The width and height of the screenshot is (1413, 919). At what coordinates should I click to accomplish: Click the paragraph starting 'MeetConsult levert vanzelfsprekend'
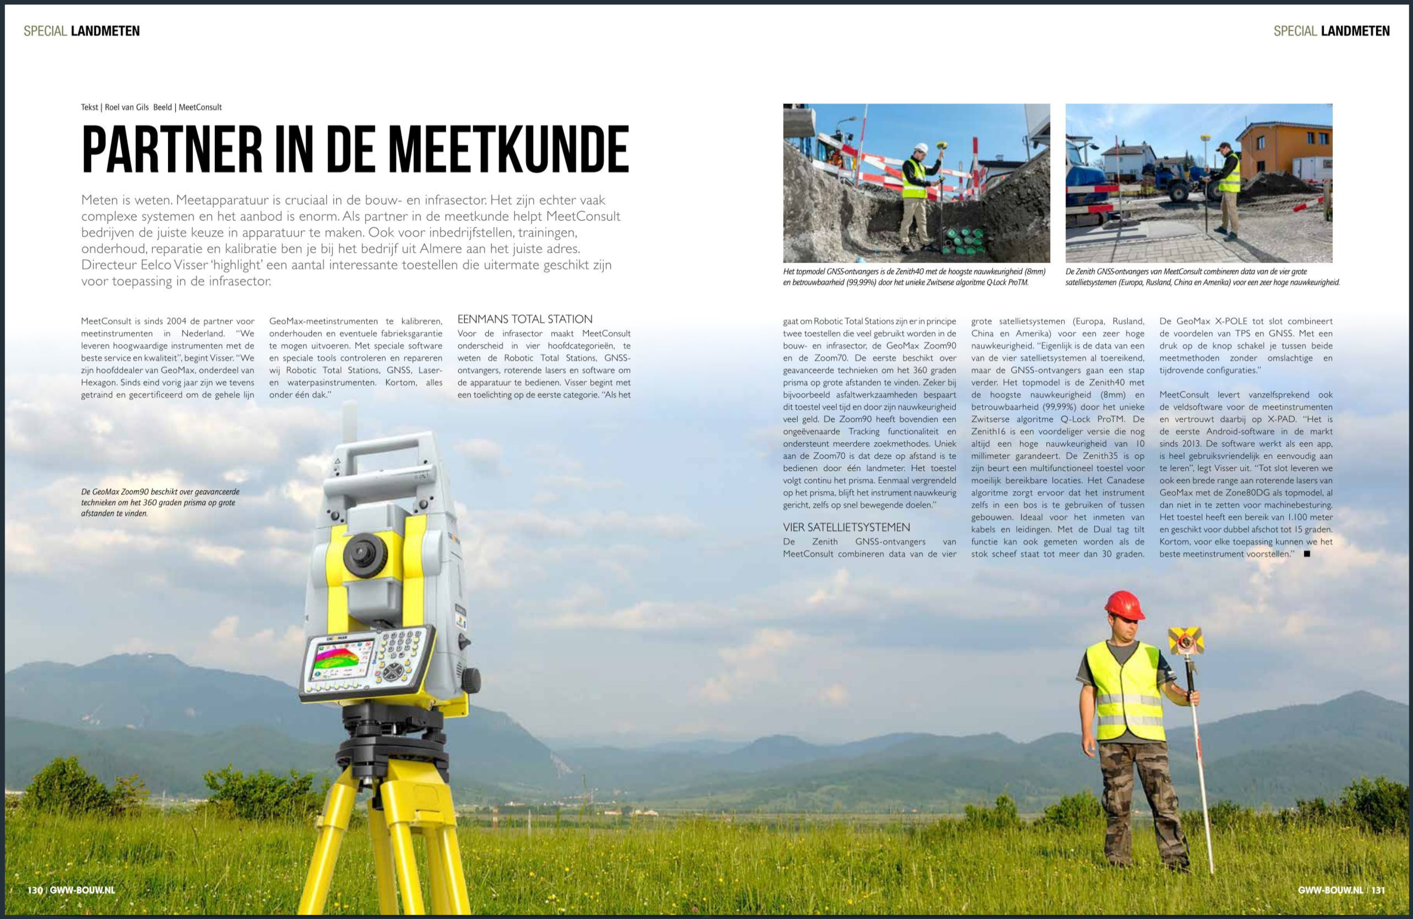tap(1245, 474)
